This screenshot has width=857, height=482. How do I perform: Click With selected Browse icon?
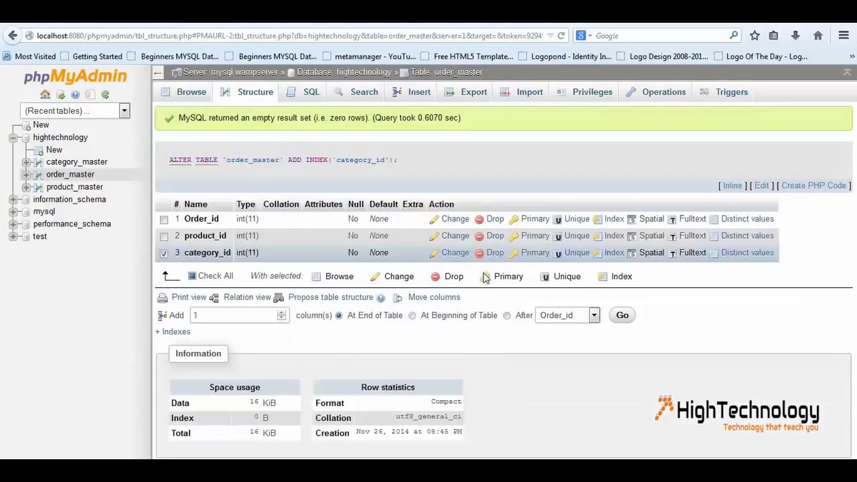317,276
